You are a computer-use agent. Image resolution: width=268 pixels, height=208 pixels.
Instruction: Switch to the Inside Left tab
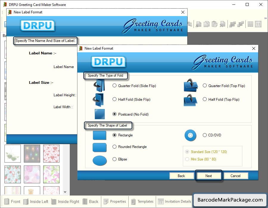[36, 201]
